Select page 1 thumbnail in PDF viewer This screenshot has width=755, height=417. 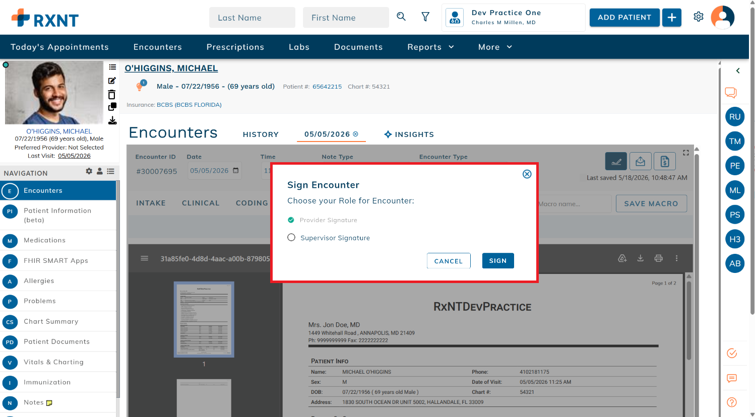click(x=204, y=319)
